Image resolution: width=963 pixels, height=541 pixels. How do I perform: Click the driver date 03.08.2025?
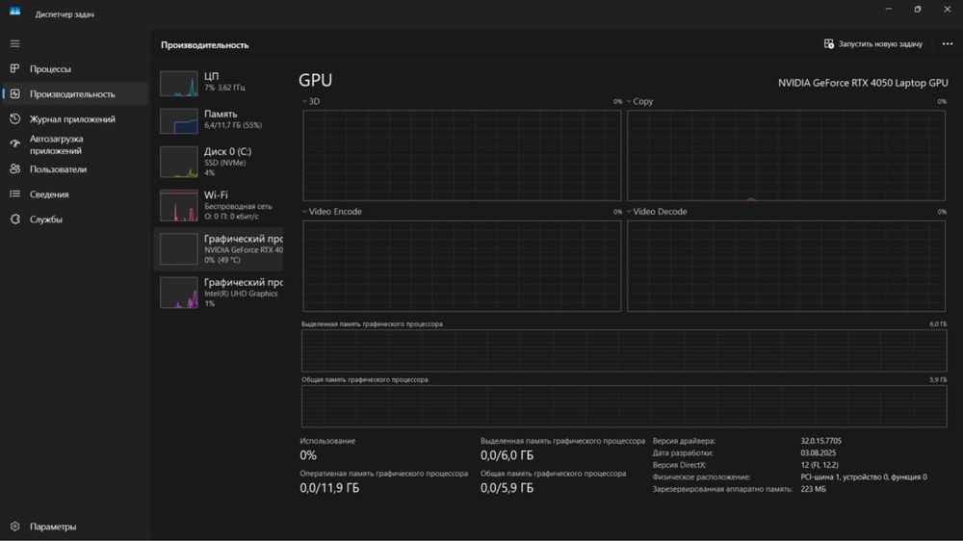tap(818, 453)
